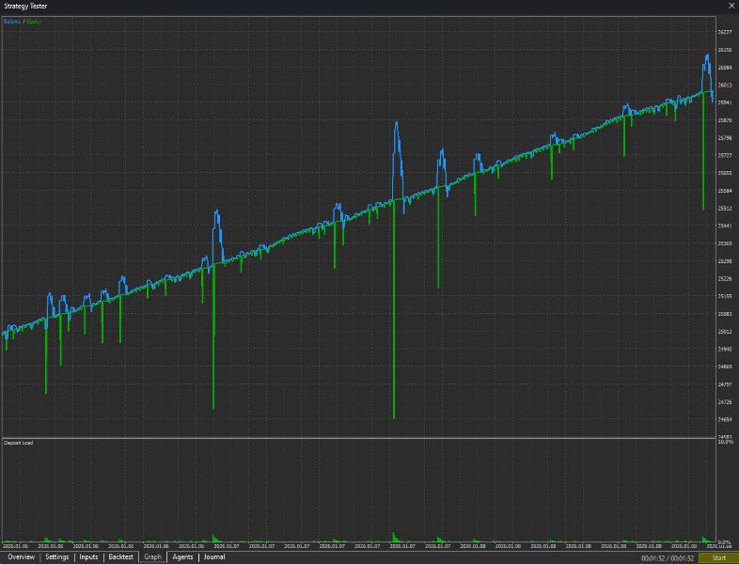
Task: Click the 26013 axis value
Action: point(725,85)
